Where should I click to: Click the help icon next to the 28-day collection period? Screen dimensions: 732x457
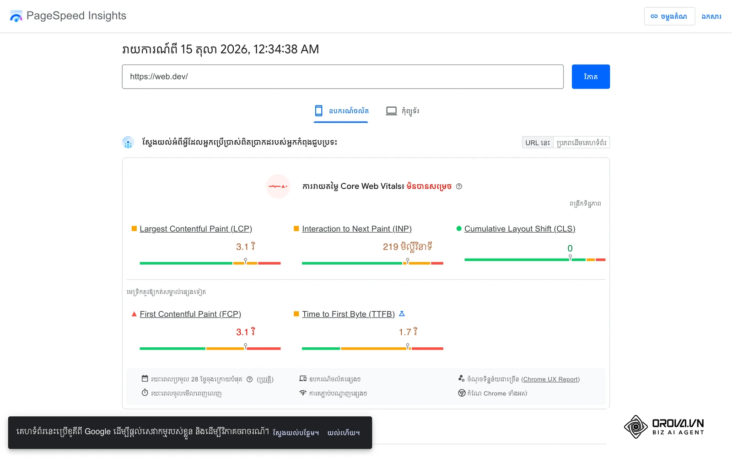click(249, 379)
